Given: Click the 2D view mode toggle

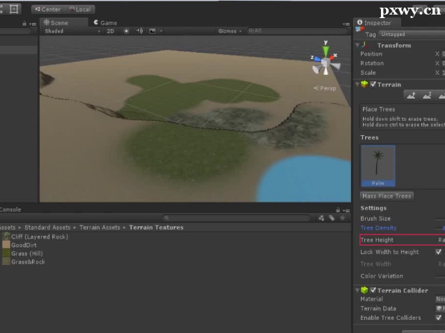Looking at the screenshot, I should click(111, 31).
